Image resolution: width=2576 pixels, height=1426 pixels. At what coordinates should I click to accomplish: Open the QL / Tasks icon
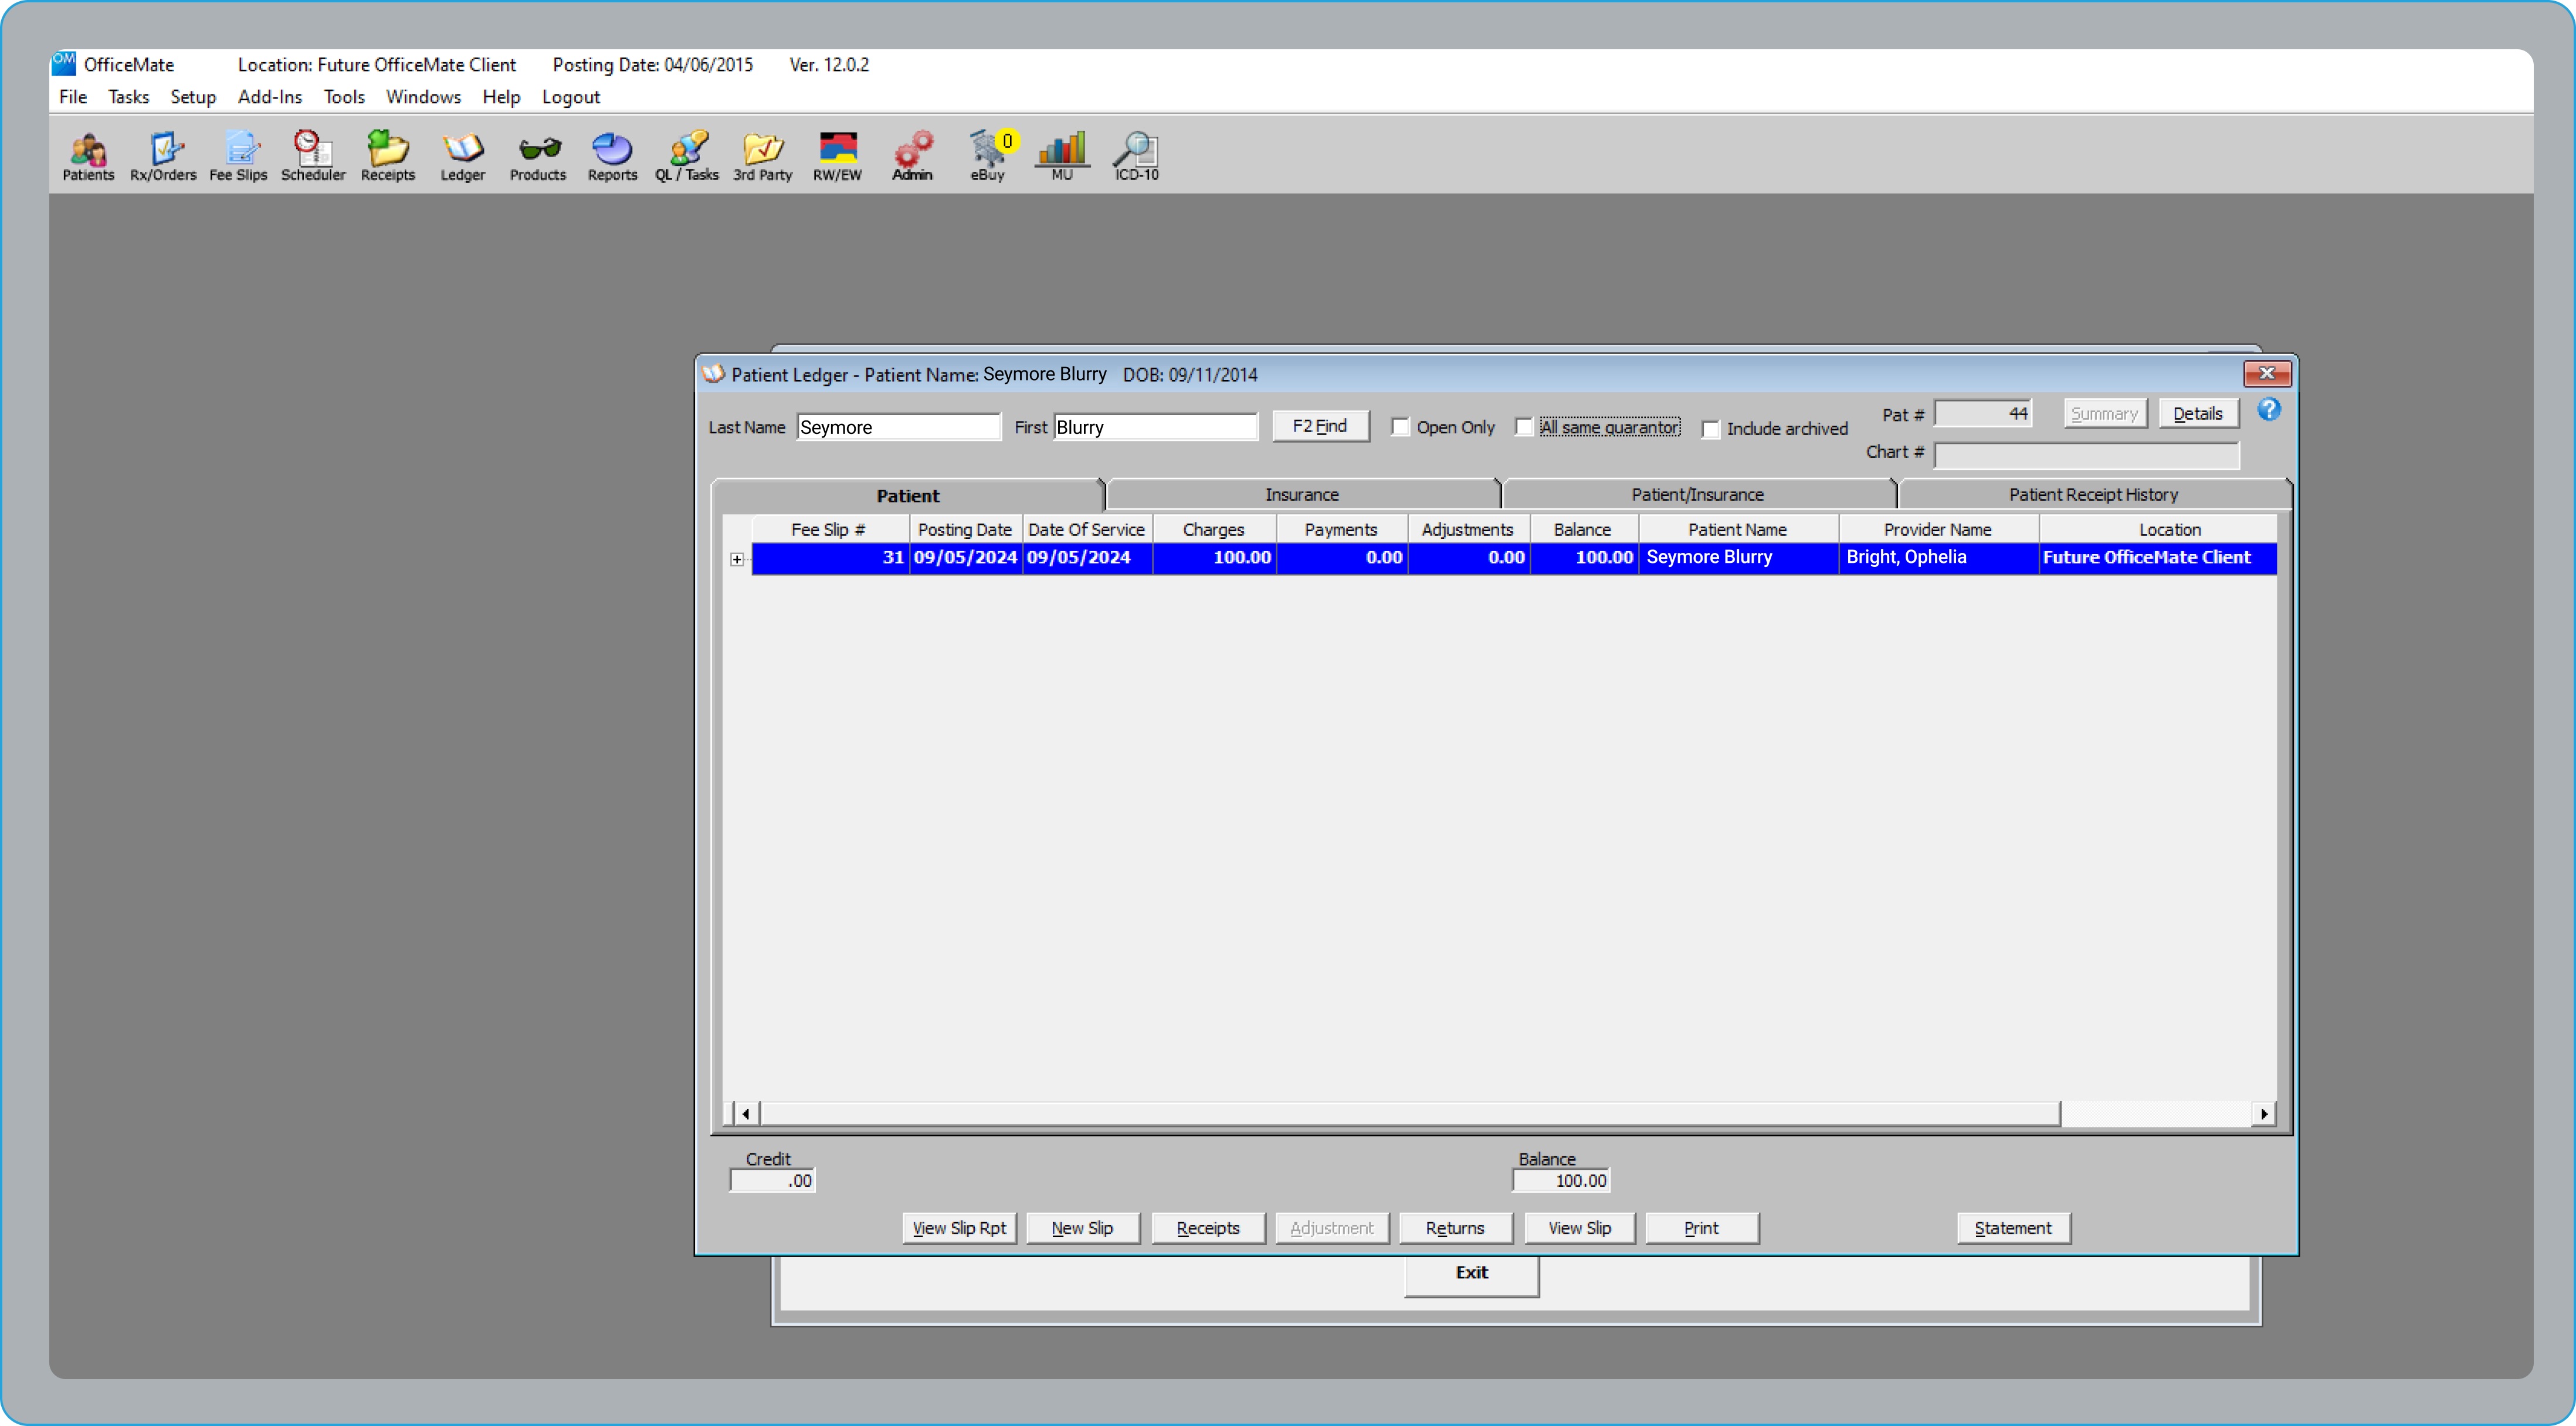click(x=687, y=156)
